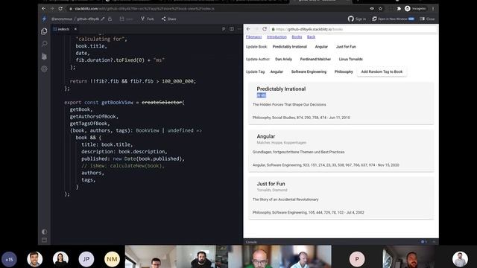Click Update Tag Angular button

tap(277, 71)
